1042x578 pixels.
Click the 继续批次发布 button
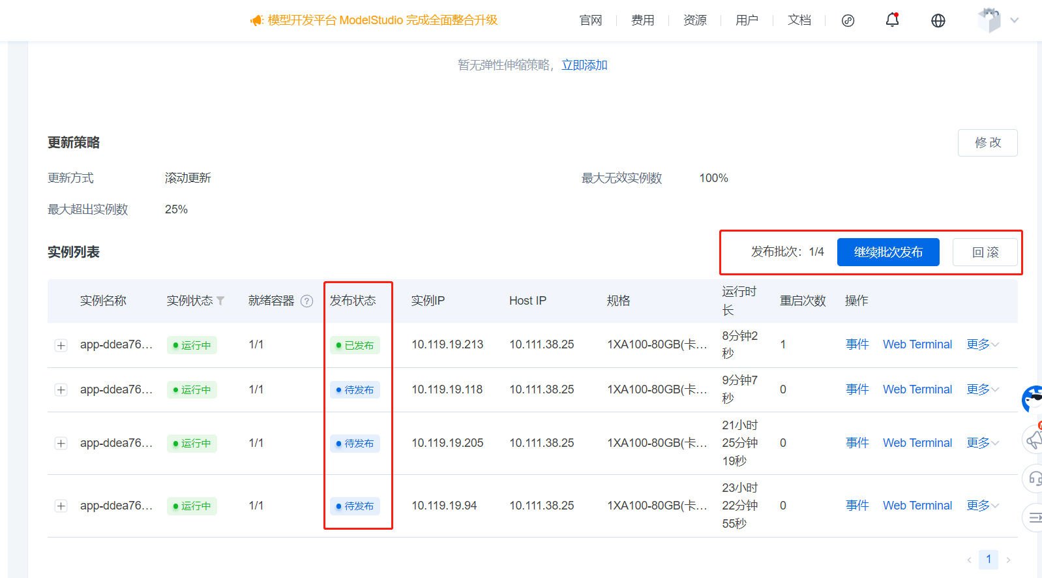click(887, 252)
